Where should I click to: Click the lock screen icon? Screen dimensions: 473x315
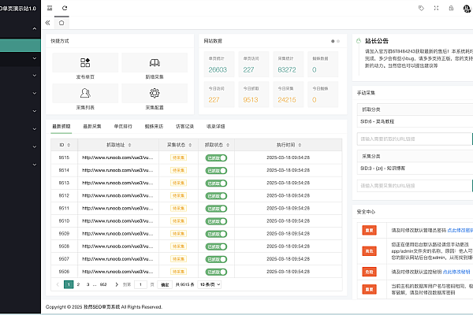tap(451, 8)
